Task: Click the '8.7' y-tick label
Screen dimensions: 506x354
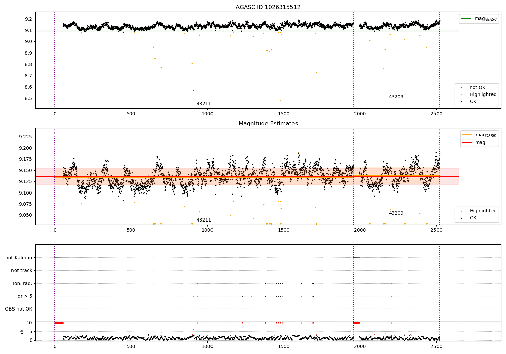Action: coord(28,76)
